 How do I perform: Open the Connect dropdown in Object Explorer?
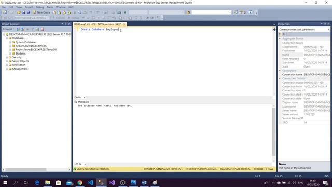tap(8, 29)
